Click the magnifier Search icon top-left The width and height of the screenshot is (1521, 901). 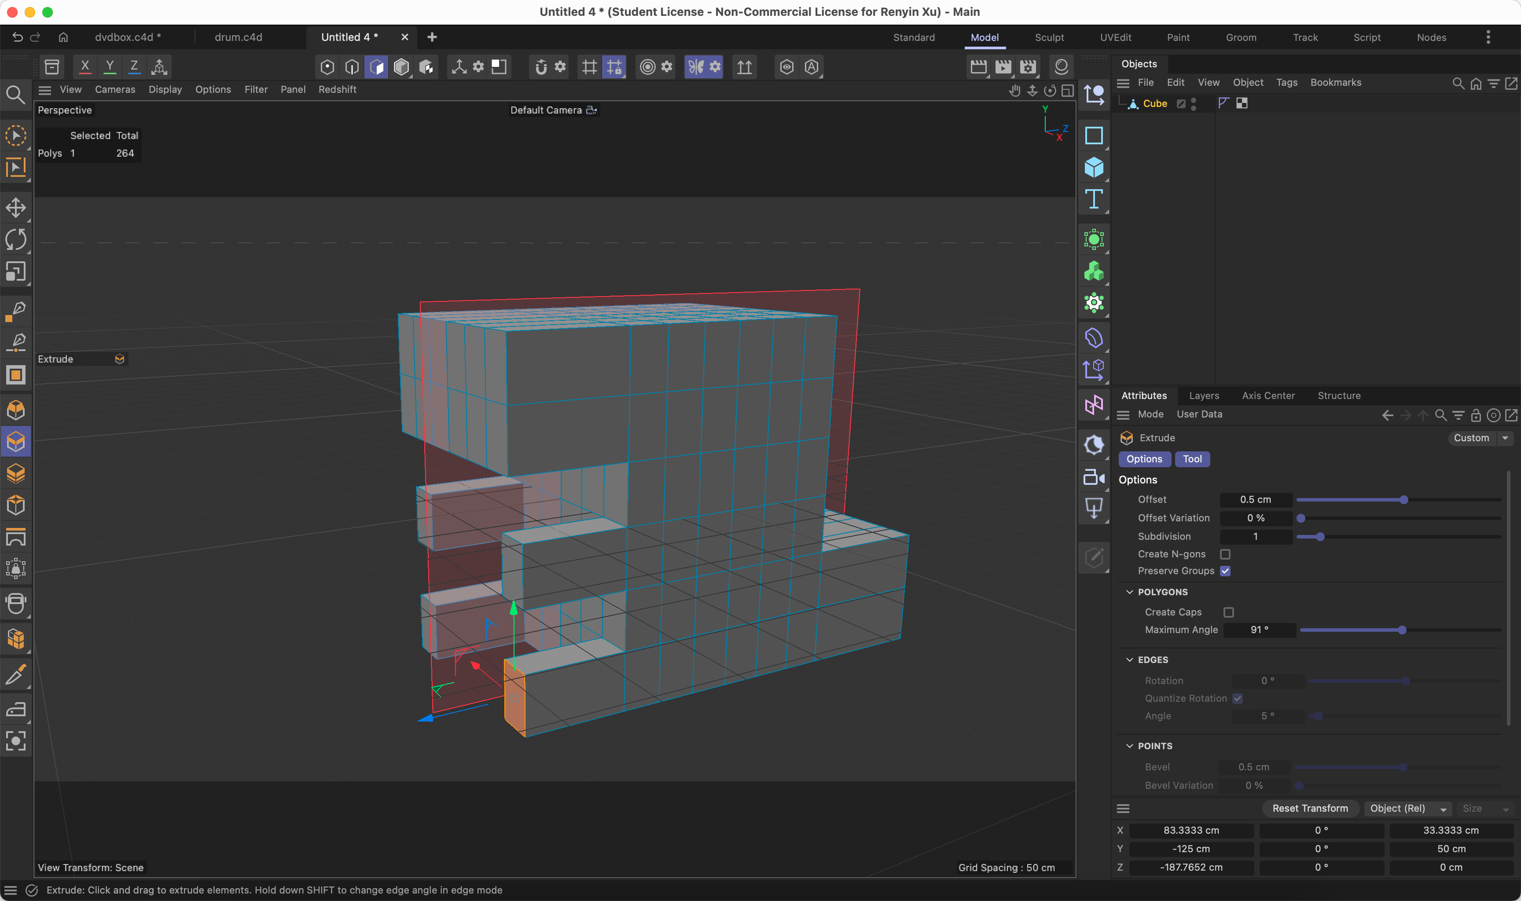[x=15, y=95]
